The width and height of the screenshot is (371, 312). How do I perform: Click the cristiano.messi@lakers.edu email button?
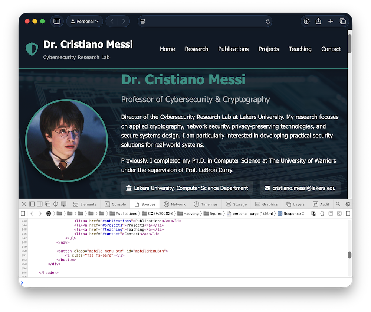[x=300, y=188]
